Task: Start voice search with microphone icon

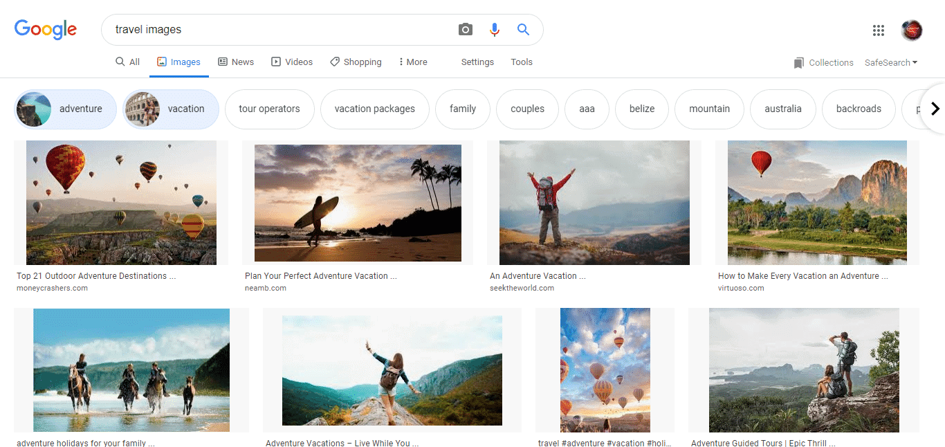Action: 494,30
